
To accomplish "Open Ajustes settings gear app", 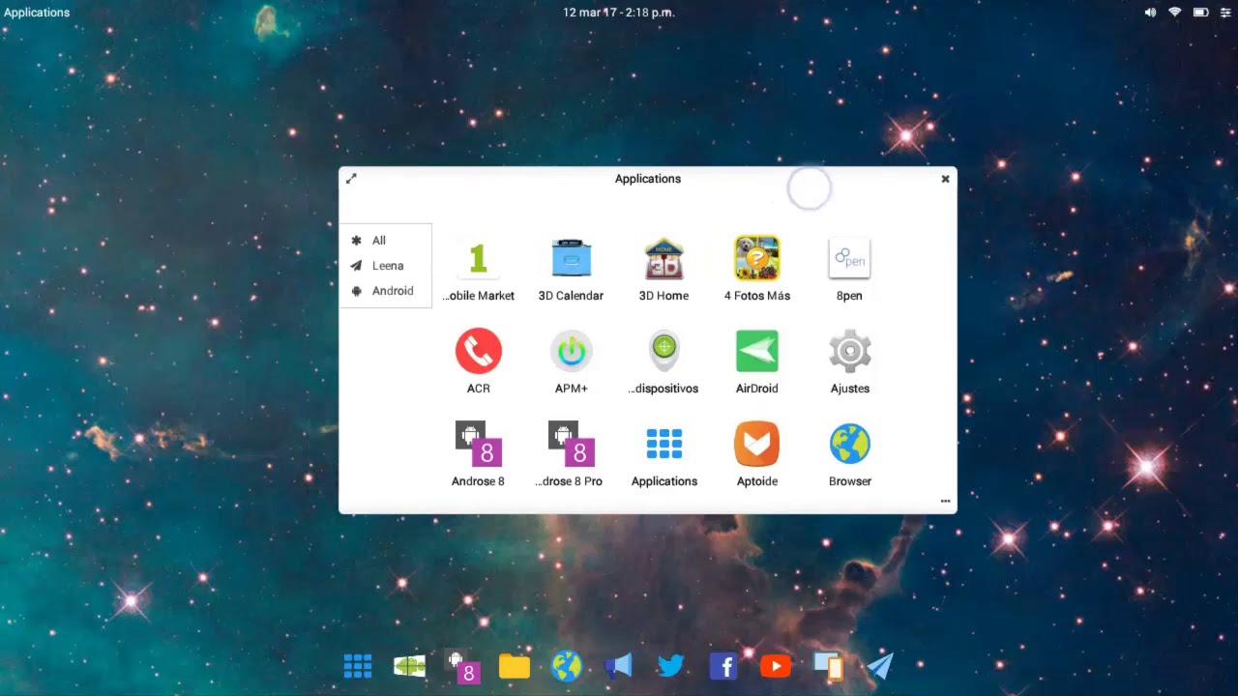I will 849,362.
